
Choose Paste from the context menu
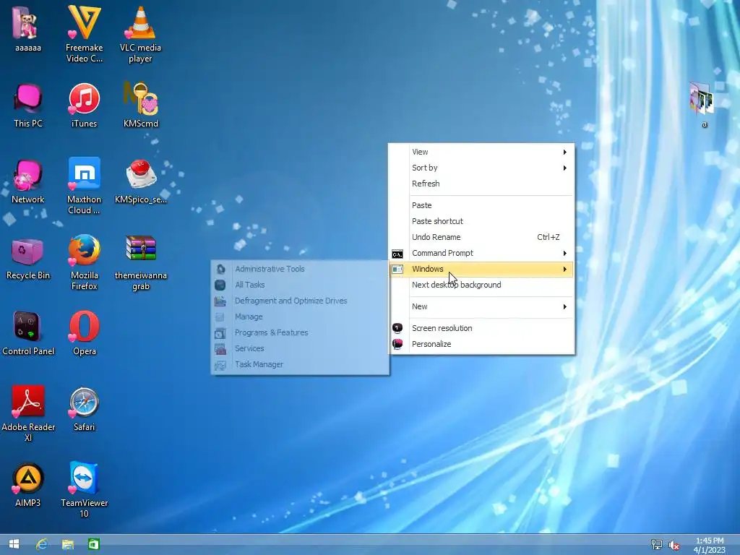click(x=481, y=205)
